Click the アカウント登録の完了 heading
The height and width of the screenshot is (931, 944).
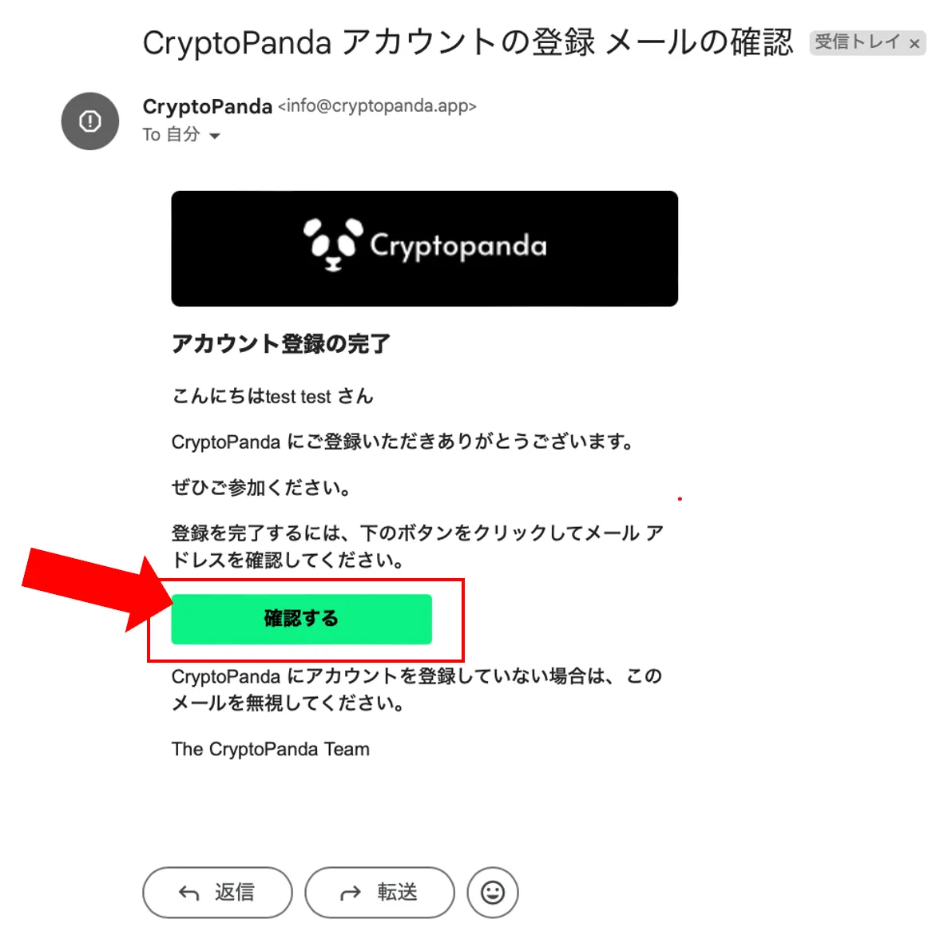281,343
